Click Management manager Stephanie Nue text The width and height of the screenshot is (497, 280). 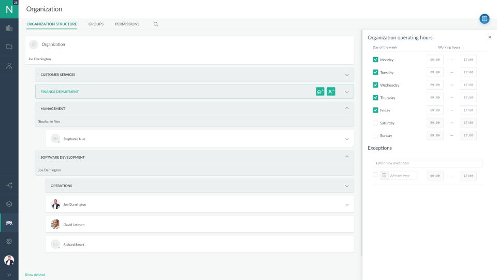[49, 121]
